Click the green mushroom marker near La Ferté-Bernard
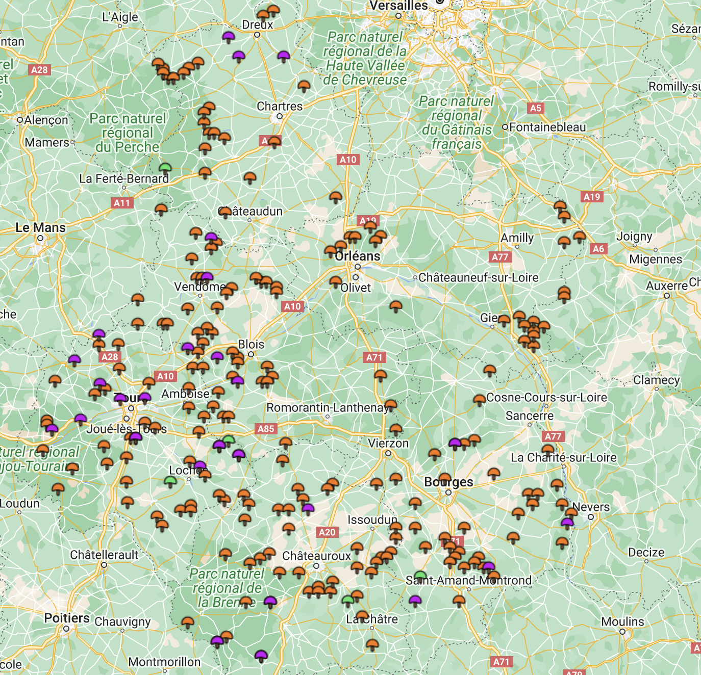 pos(165,168)
